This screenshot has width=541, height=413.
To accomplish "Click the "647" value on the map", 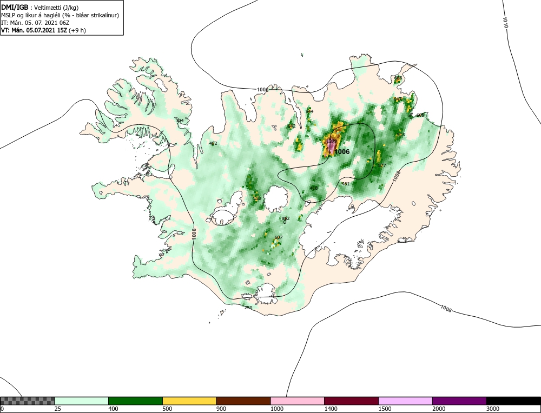I will (x=398, y=99).
